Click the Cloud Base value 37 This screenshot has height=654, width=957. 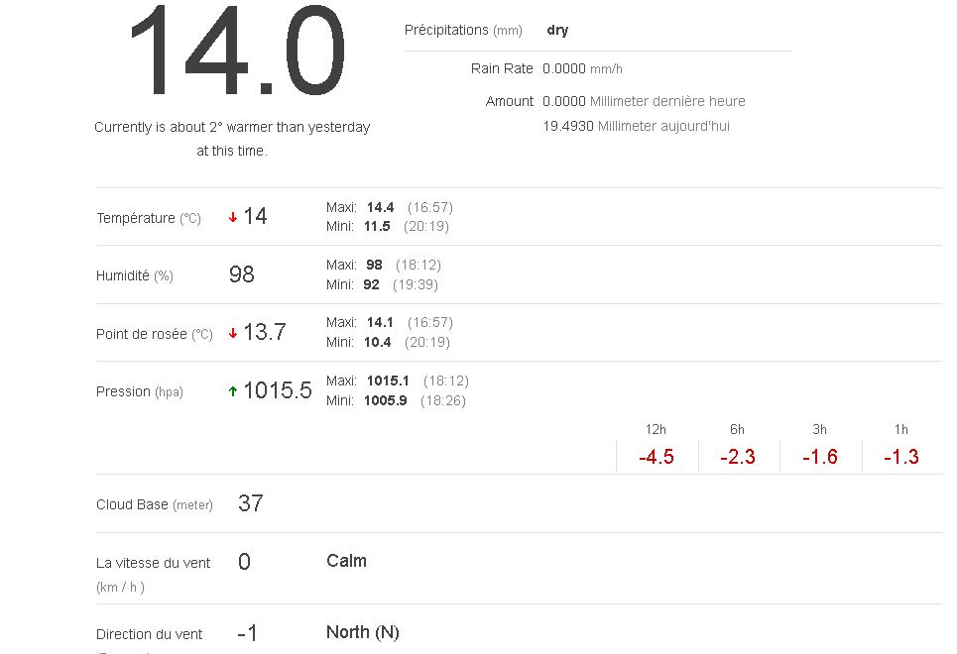click(x=251, y=503)
